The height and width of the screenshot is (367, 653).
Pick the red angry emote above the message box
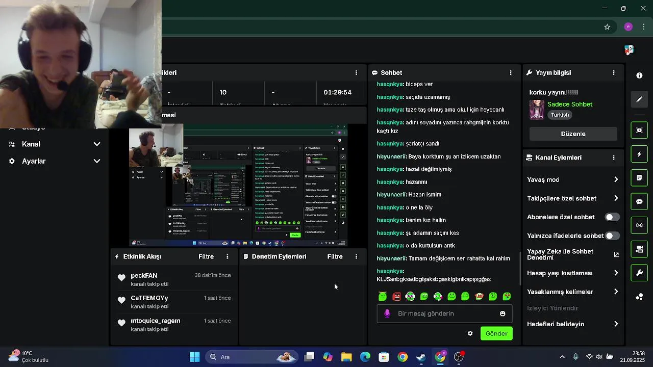pyautogui.click(x=396, y=296)
